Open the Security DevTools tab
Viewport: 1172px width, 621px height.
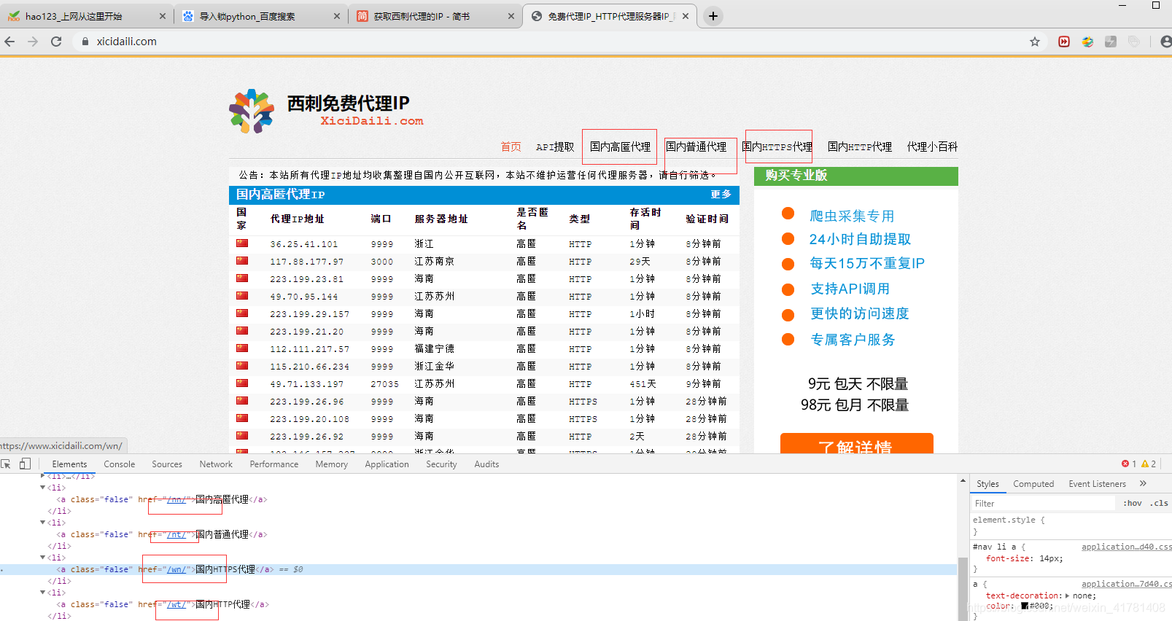[x=442, y=464]
